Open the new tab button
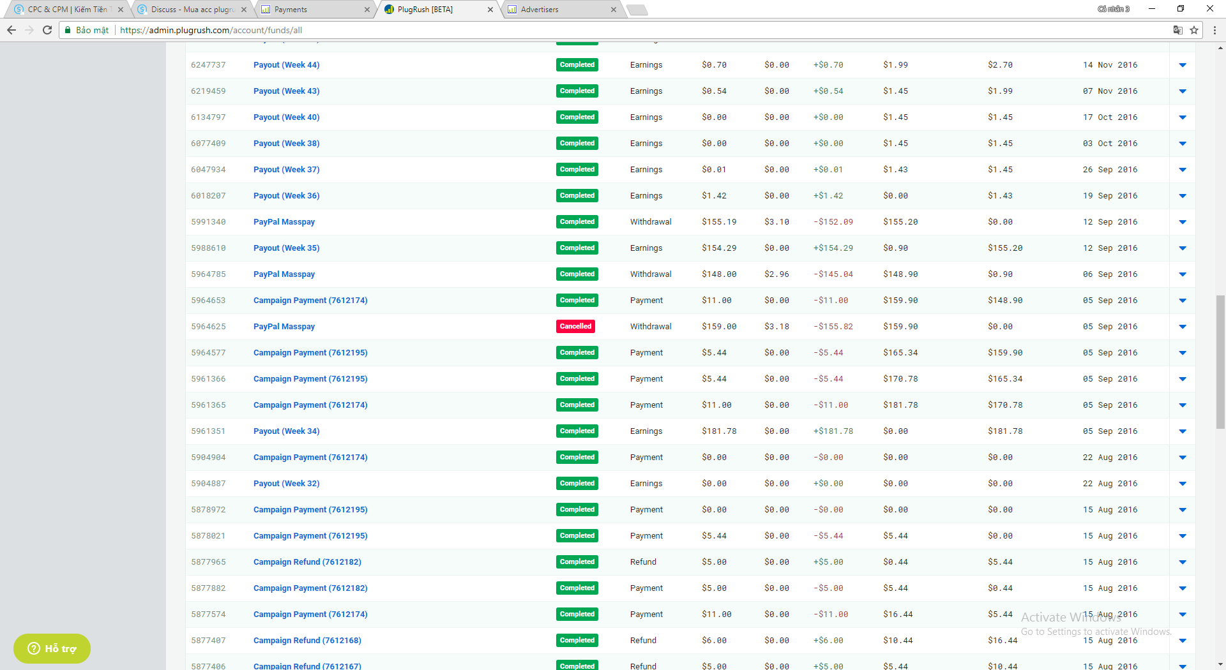 click(637, 10)
